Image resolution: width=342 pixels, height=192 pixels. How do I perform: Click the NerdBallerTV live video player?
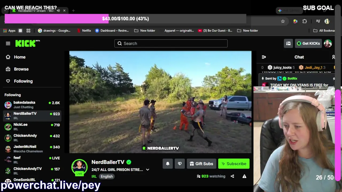click(x=160, y=102)
